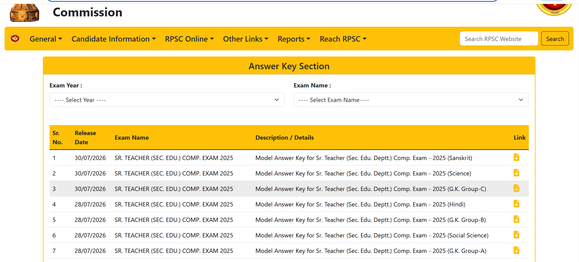Click the exam name in row 6
This screenshot has height=262, width=579.
pyautogui.click(x=174, y=235)
